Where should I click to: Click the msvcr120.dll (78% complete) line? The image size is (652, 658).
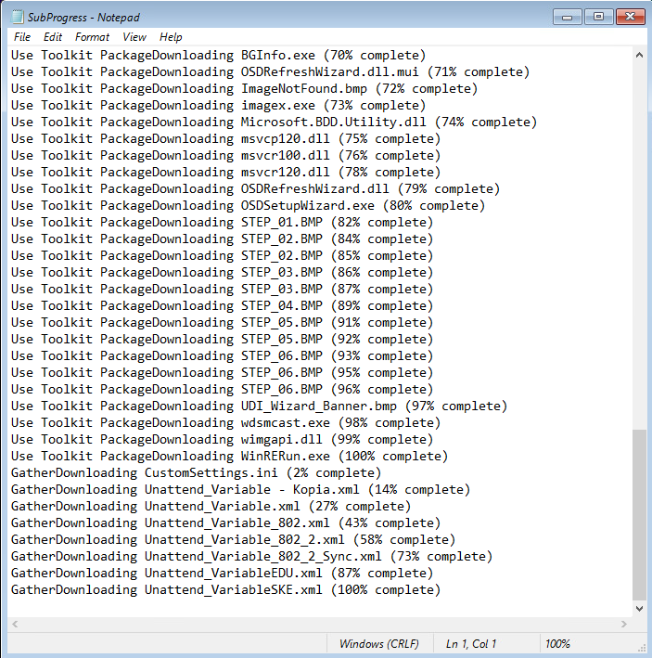[x=226, y=173]
